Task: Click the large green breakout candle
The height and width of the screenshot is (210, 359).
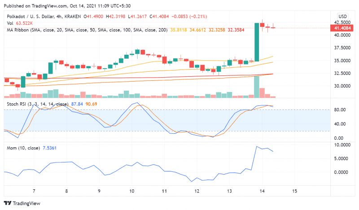Action: (257, 42)
